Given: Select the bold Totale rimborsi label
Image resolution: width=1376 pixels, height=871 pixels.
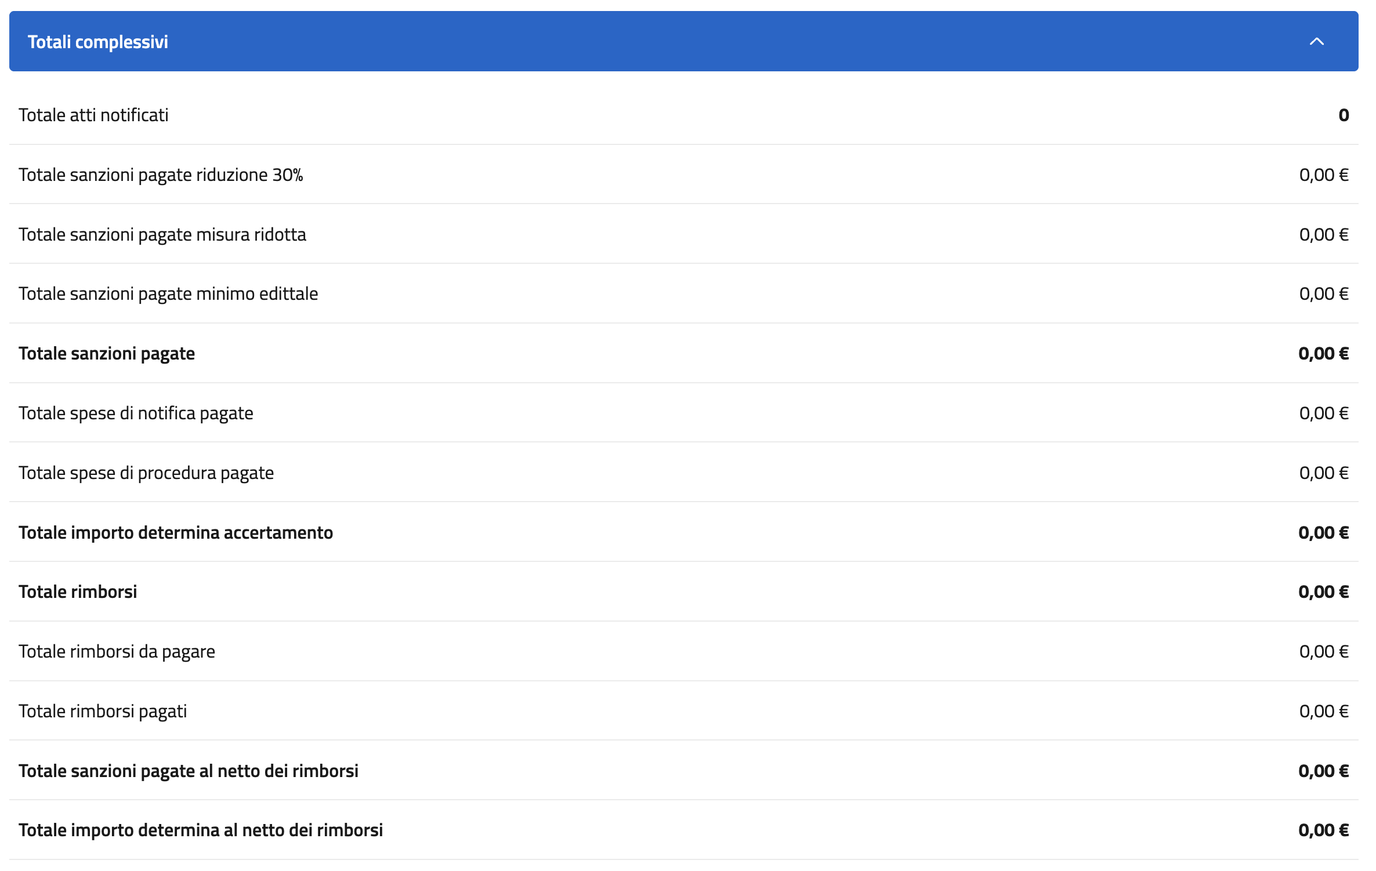Looking at the screenshot, I should point(78,591).
